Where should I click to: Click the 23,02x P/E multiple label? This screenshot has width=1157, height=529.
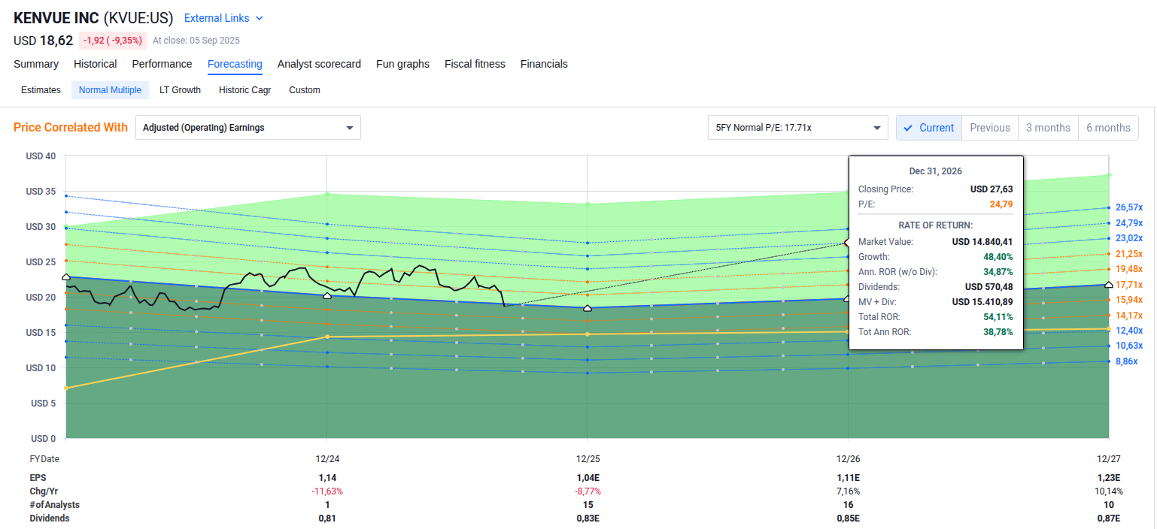click(1129, 238)
